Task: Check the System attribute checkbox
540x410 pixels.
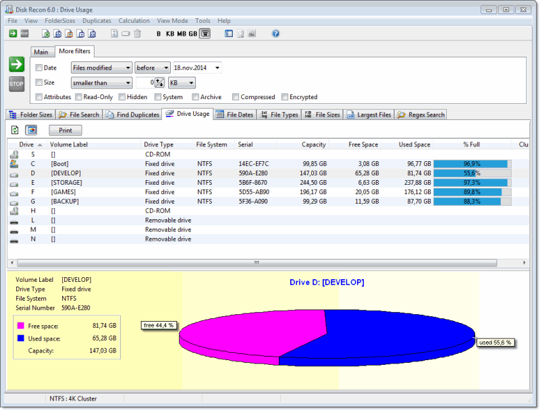Action: point(158,97)
